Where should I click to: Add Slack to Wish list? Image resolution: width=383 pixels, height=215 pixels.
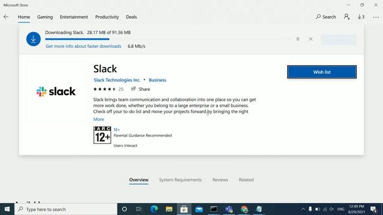pyautogui.click(x=322, y=72)
